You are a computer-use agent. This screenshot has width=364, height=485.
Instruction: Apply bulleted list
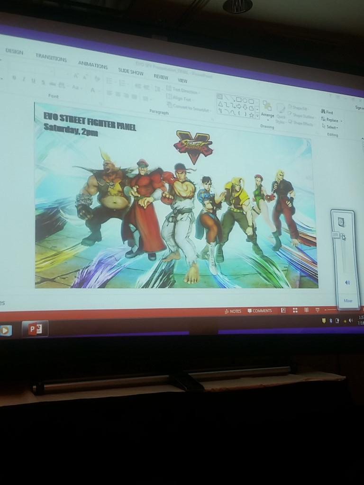tap(110, 81)
